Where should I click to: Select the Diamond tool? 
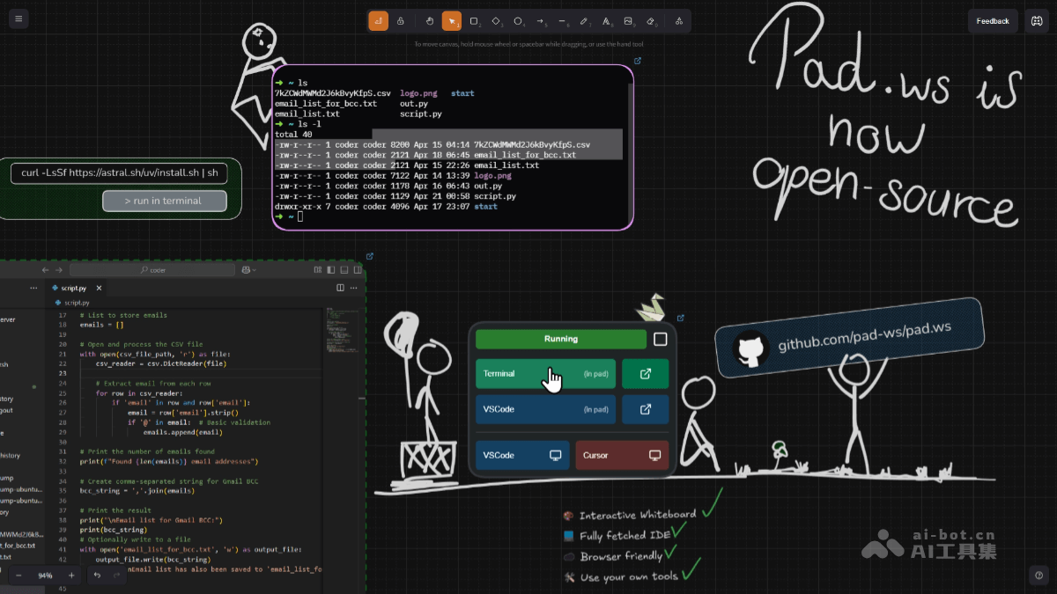(496, 20)
